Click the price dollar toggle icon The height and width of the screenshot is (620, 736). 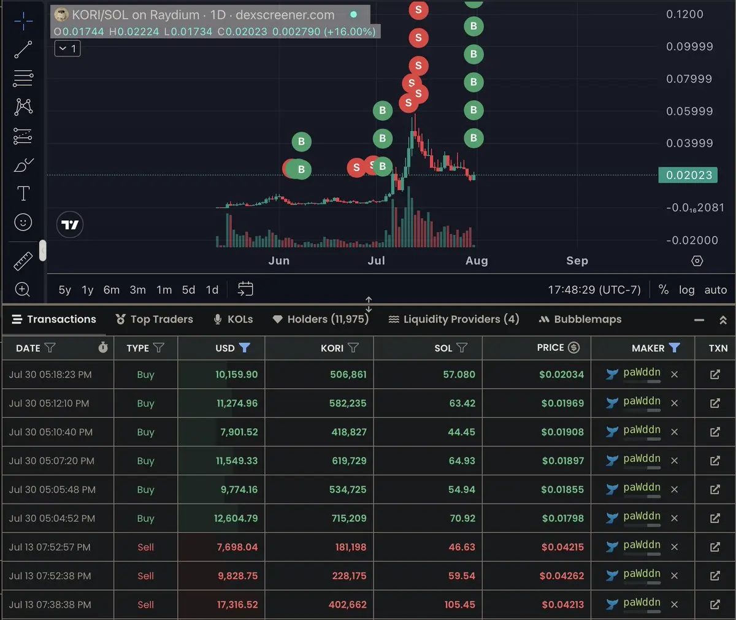(x=574, y=348)
